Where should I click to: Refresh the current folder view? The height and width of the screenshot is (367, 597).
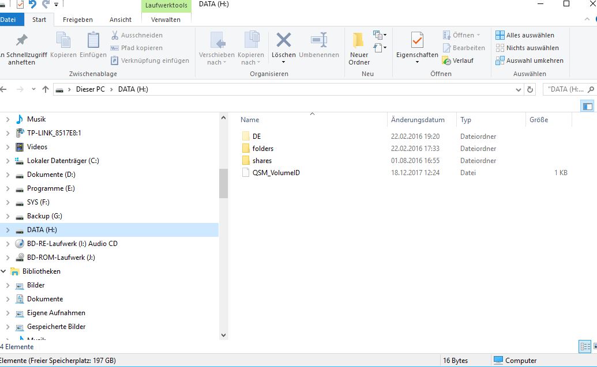click(x=531, y=89)
